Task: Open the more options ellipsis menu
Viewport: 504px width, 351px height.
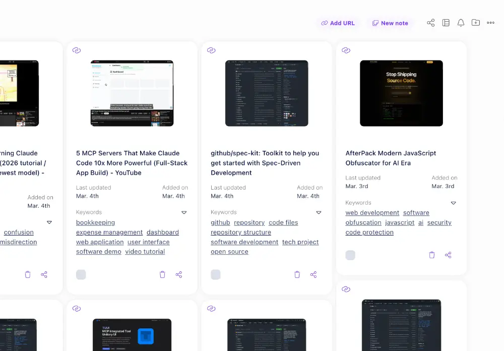Action: (x=490, y=23)
